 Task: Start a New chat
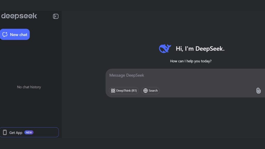(x=15, y=34)
